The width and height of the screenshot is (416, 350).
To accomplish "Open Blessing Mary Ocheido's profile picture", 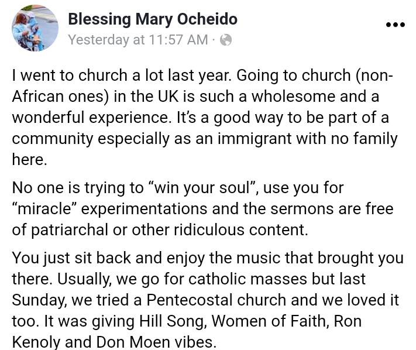I will (35, 28).
